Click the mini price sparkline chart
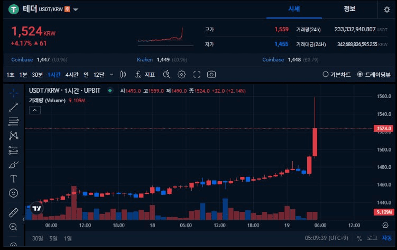397x250 pixels. [166, 37]
